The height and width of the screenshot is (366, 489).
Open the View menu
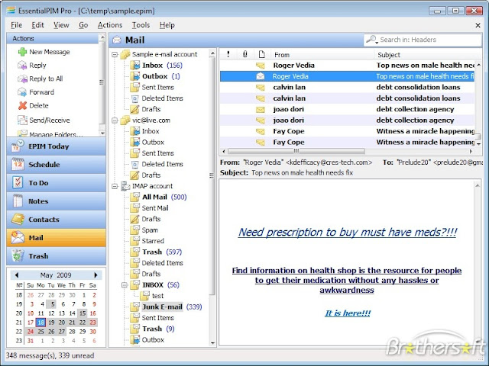[x=61, y=25]
